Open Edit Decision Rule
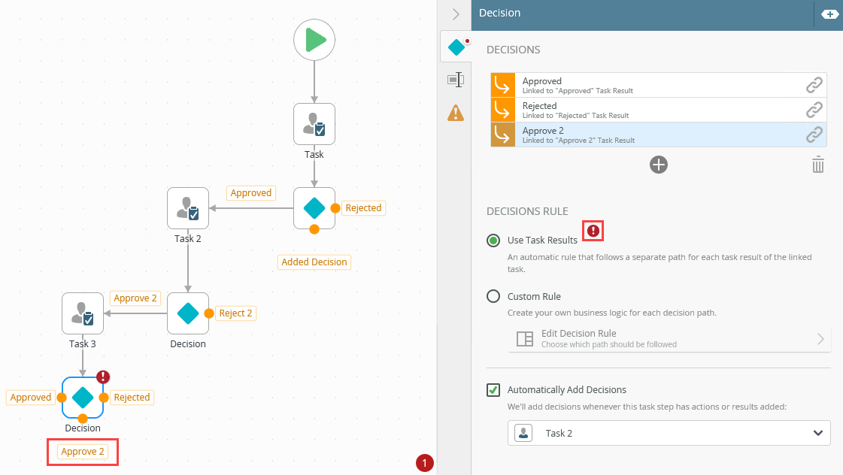This screenshot has height=475, width=843. point(669,338)
